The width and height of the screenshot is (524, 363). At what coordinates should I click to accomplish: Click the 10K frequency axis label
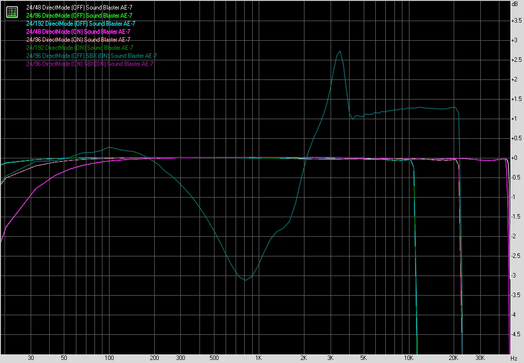(409, 357)
